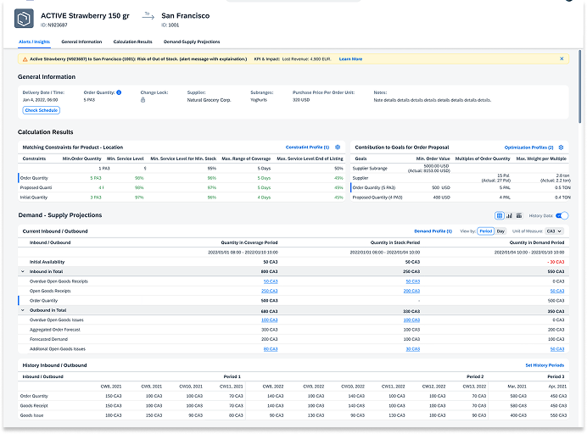Dismiss the out of stock alert banner

pos(562,58)
